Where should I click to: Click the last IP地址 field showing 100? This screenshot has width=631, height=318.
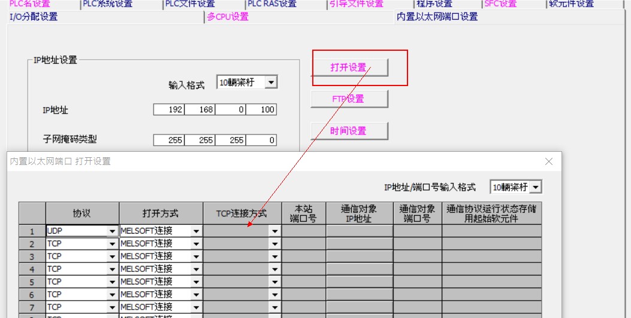261,110
